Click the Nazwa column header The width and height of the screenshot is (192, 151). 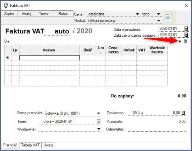(50, 50)
